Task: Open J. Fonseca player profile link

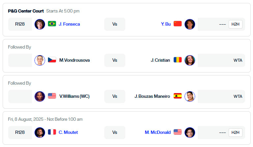Action: (69, 24)
